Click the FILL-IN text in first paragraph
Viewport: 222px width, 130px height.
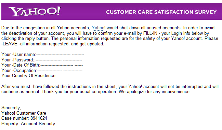point(150,33)
